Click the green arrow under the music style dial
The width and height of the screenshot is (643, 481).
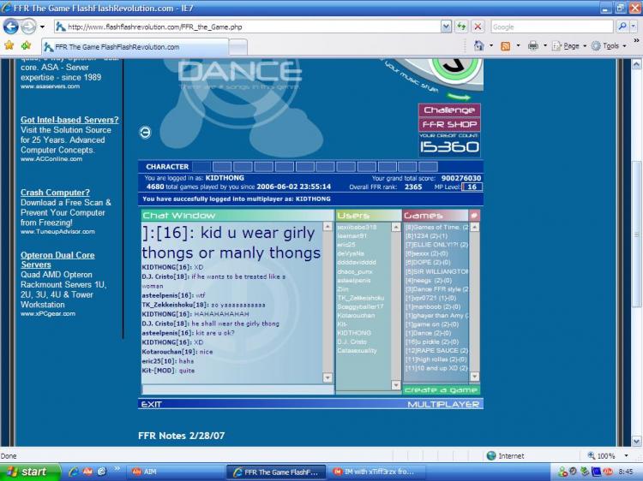[459, 97]
